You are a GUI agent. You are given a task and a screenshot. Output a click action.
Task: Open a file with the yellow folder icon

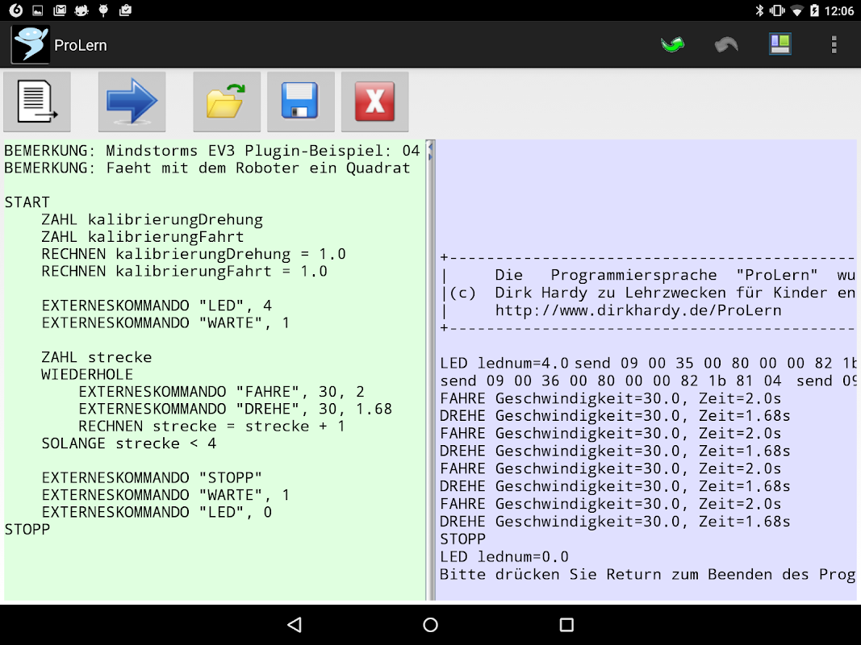coord(226,102)
